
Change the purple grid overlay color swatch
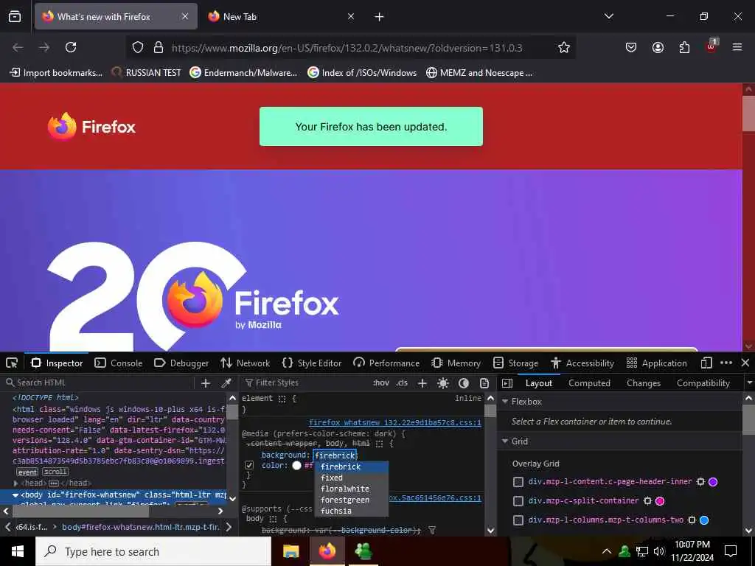point(713,482)
